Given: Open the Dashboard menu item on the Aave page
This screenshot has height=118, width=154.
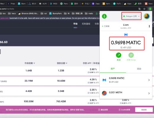Looking at the screenshot, I should (86, 24).
